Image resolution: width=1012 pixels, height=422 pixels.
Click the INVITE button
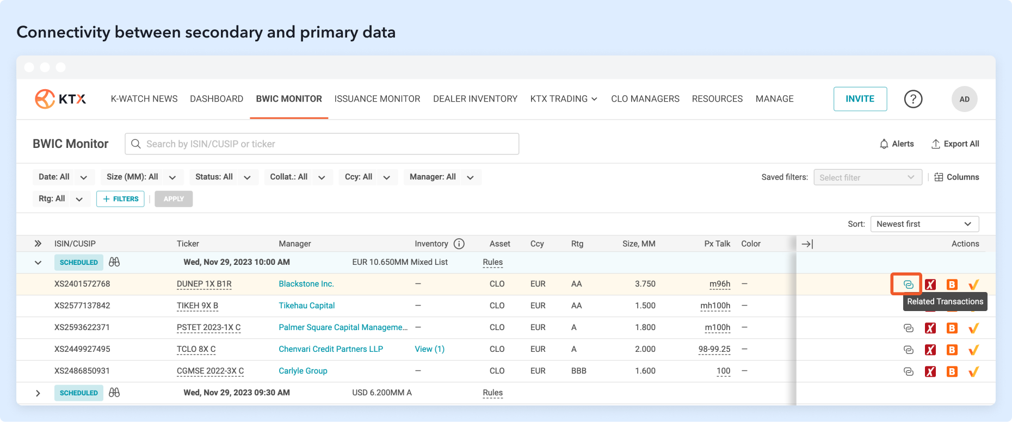point(860,99)
